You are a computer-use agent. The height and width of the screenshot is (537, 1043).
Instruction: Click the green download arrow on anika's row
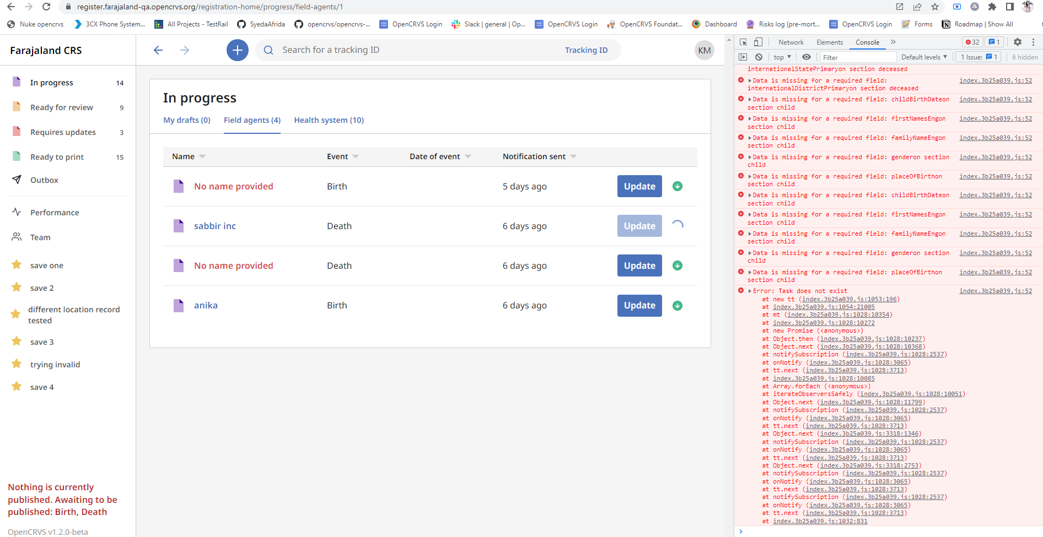click(x=677, y=305)
